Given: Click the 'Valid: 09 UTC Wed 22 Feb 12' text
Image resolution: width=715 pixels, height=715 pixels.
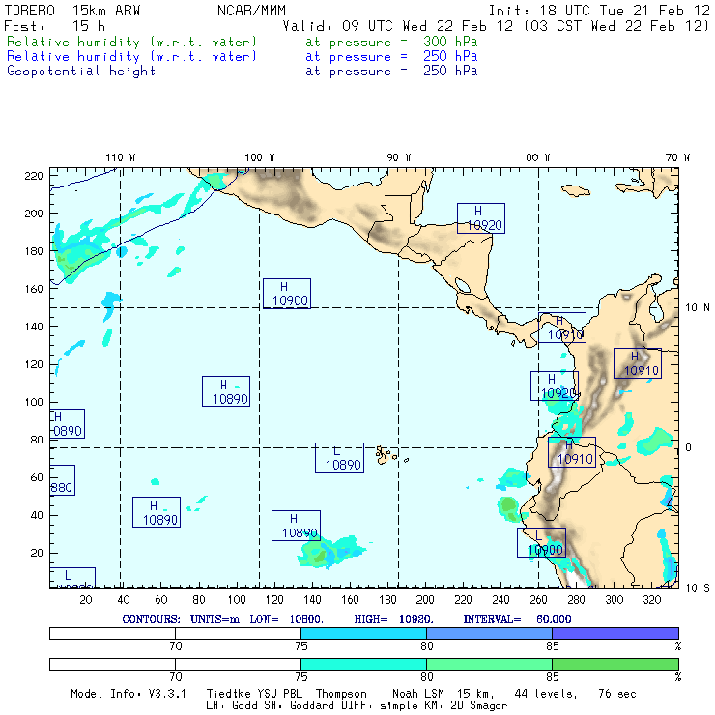Looking at the screenshot, I should (x=398, y=26).
